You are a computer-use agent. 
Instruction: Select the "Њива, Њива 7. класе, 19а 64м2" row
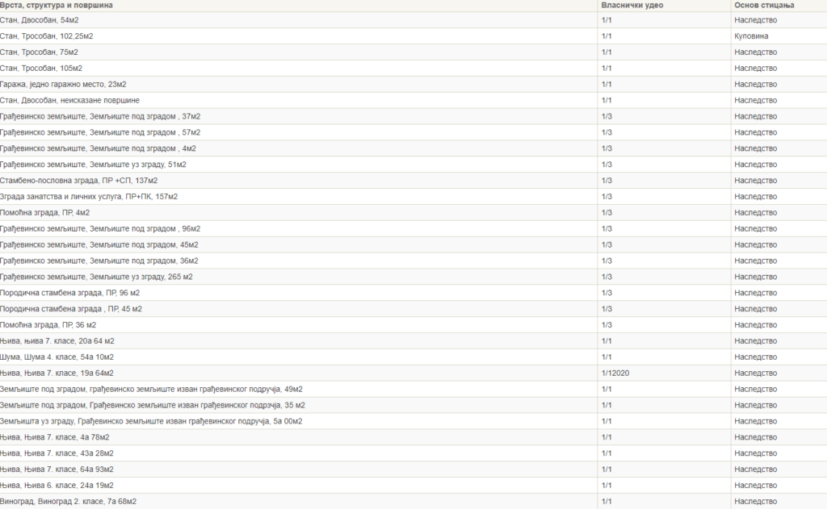pyautogui.click(x=57, y=373)
